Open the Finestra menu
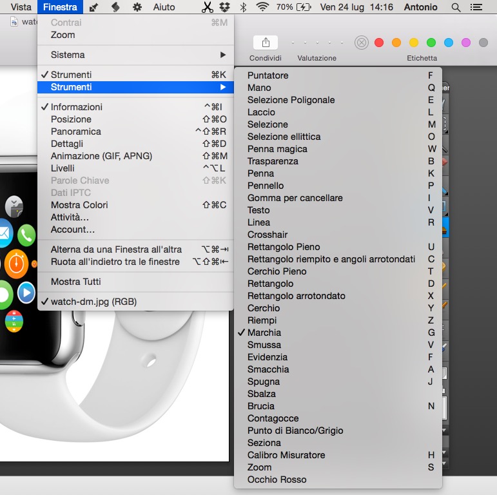 pyautogui.click(x=60, y=7)
